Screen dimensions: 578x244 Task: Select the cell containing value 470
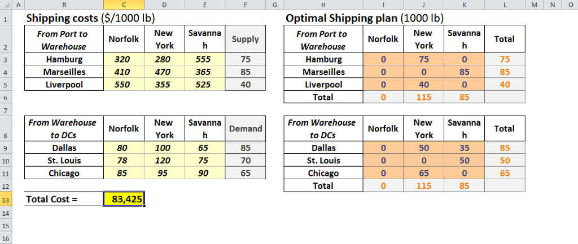tap(164, 72)
